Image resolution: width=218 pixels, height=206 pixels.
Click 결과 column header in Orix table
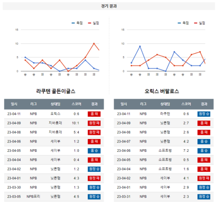(204, 104)
